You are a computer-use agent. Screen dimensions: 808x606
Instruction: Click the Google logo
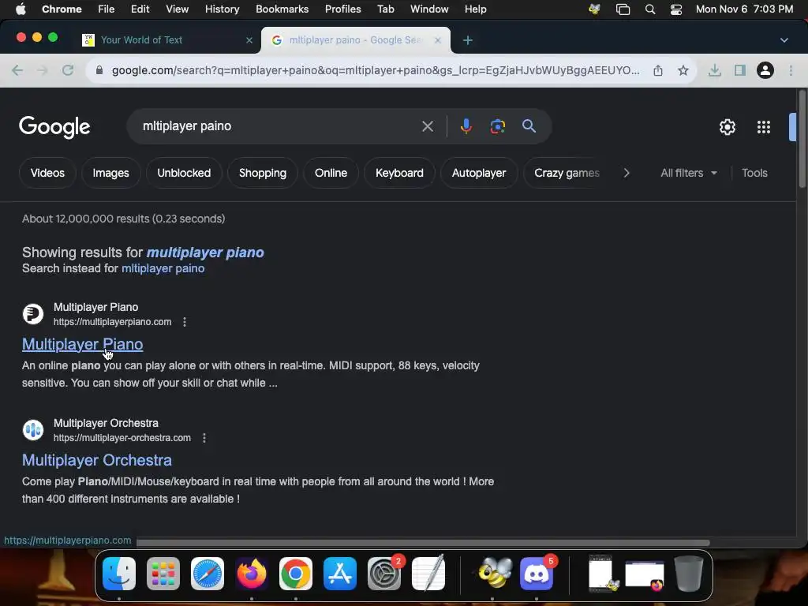click(x=54, y=127)
